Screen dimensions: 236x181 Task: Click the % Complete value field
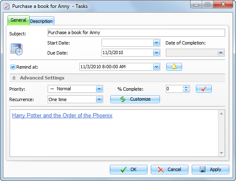coord(174,89)
